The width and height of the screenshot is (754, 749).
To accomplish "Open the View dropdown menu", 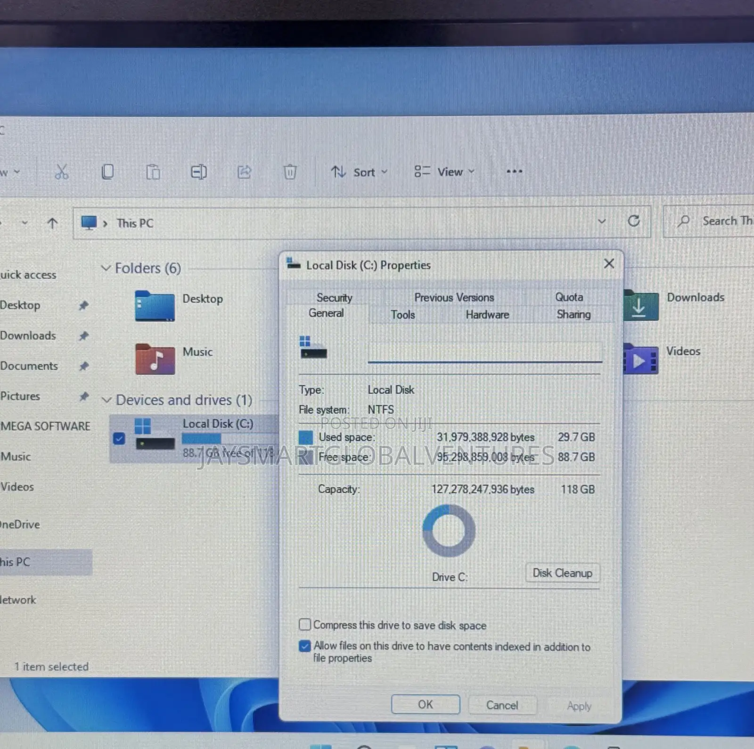I will click(x=444, y=172).
